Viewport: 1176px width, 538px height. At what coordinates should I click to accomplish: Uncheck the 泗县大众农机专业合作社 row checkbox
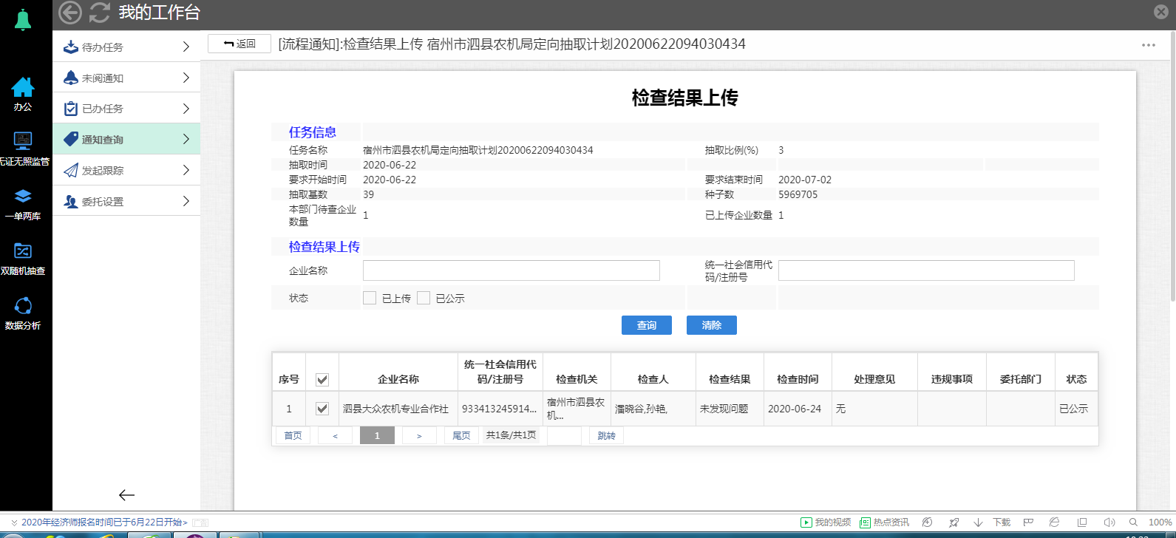322,409
